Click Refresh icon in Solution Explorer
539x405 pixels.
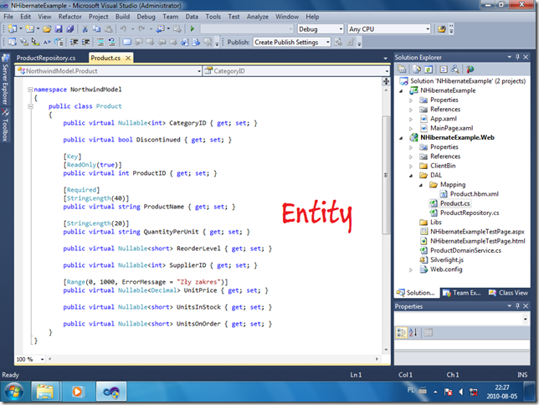(x=429, y=69)
